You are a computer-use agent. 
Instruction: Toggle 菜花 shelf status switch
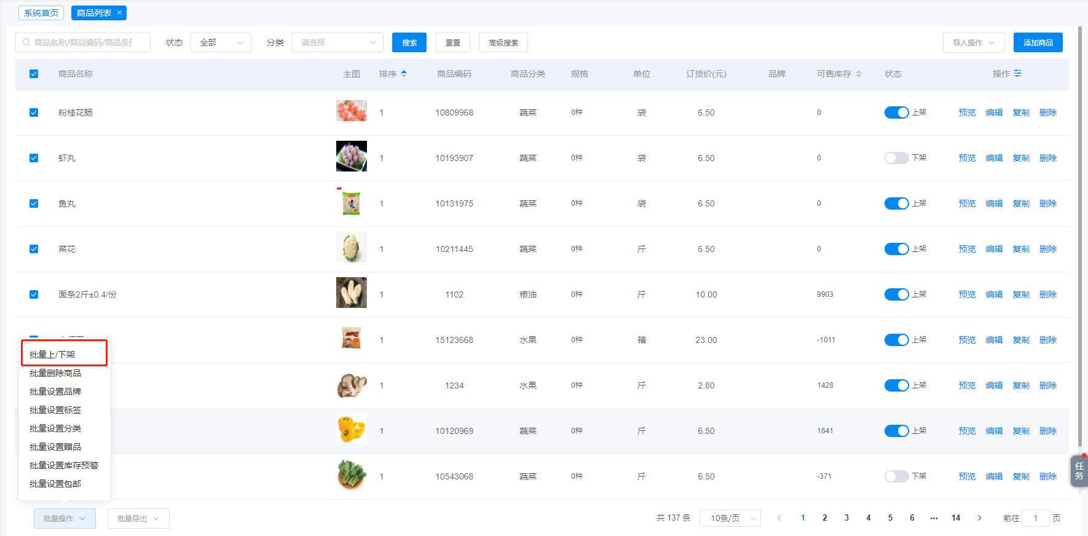(896, 249)
